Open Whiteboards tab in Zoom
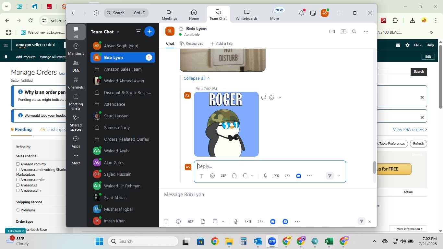Image resolution: width=443 pixels, height=249 pixels. [246, 15]
